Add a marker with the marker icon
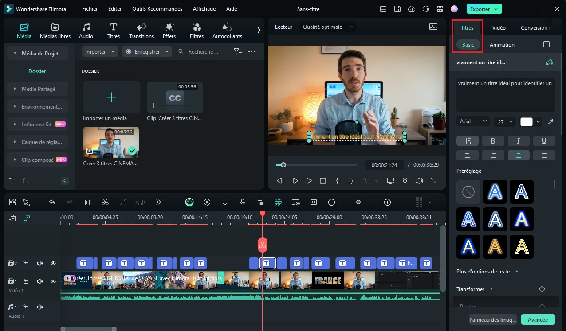566x331 pixels. [x=225, y=202]
